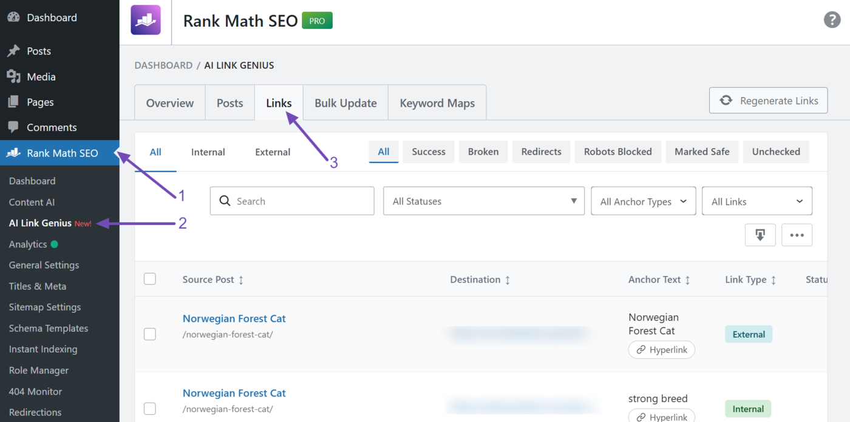
Task: Open Sitemap Settings submenu item
Action: [x=45, y=307]
